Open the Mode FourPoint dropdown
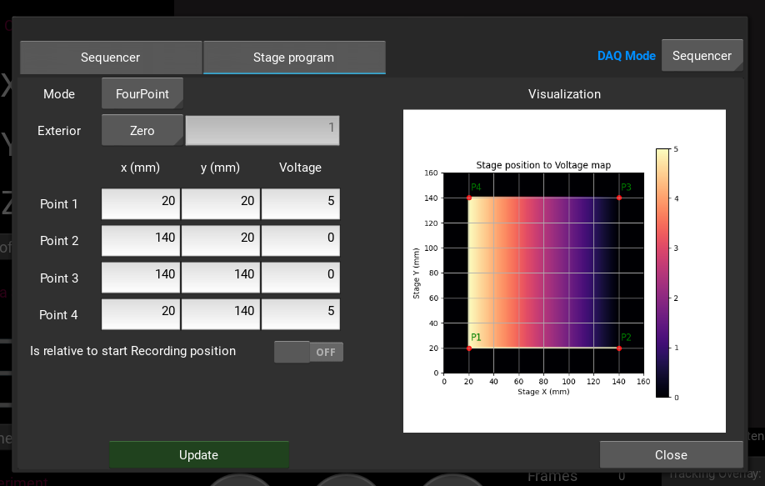 click(142, 93)
